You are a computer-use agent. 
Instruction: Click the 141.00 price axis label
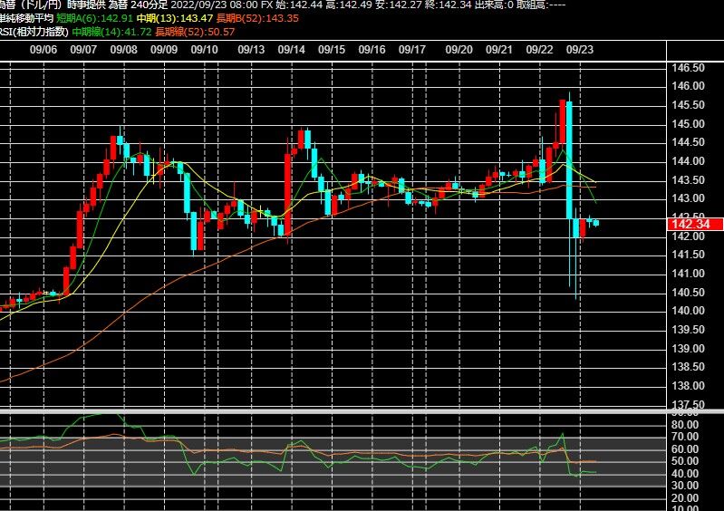coord(688,274)
